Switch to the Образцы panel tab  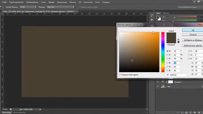click(x=166, y=13)
